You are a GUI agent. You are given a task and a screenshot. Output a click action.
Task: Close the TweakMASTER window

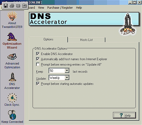140,2
